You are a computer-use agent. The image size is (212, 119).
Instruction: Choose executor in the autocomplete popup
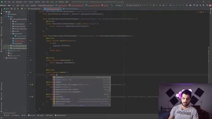pos(81,77)
